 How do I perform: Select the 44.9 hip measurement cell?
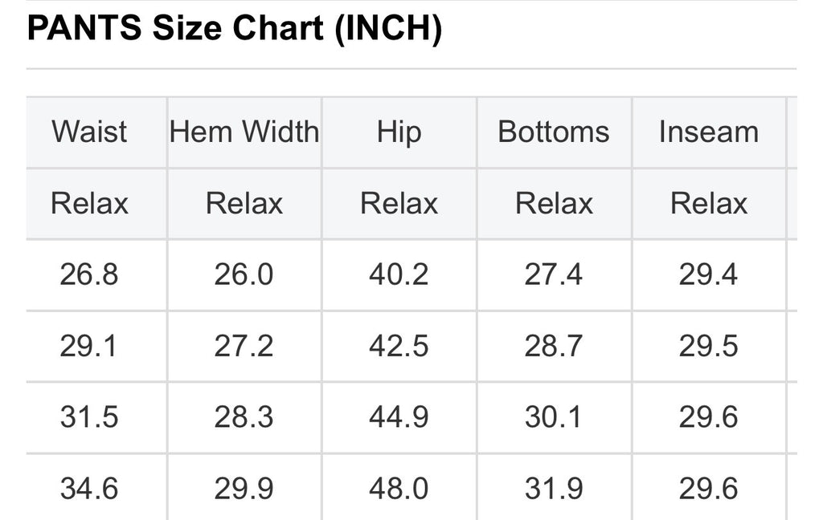pyautogui.click(x=399, y=417)
